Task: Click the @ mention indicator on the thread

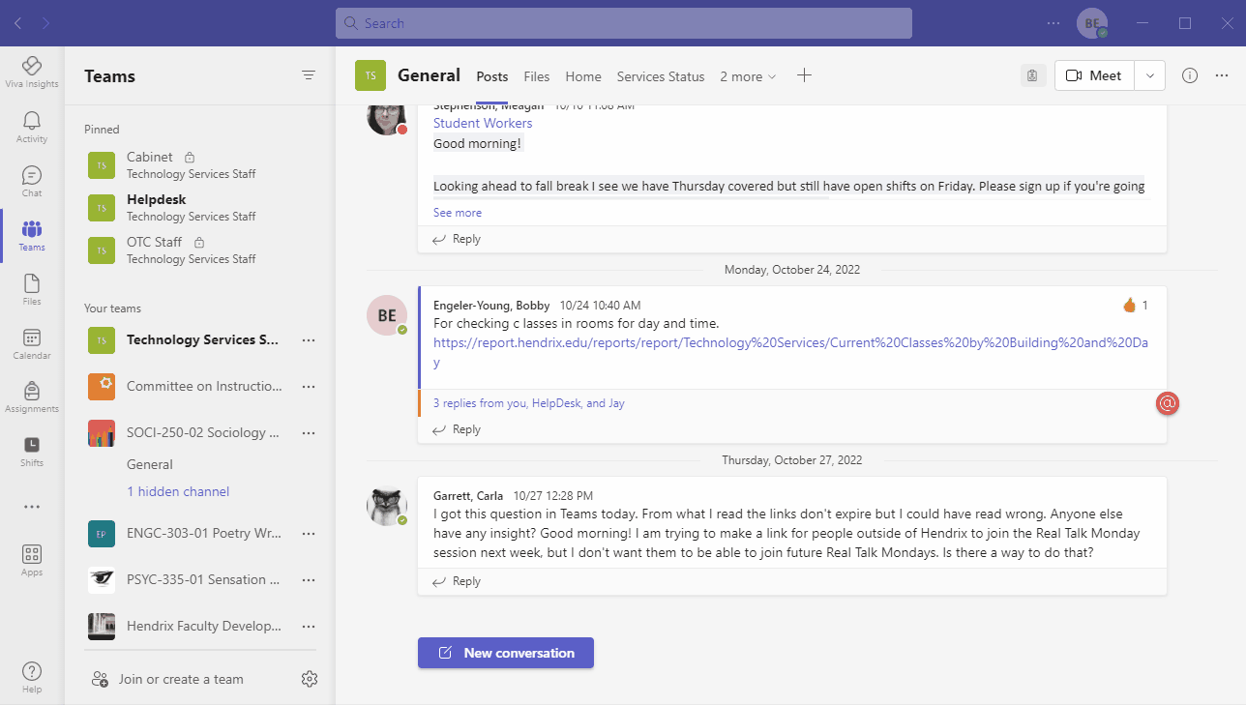Action: point(1168,403)
